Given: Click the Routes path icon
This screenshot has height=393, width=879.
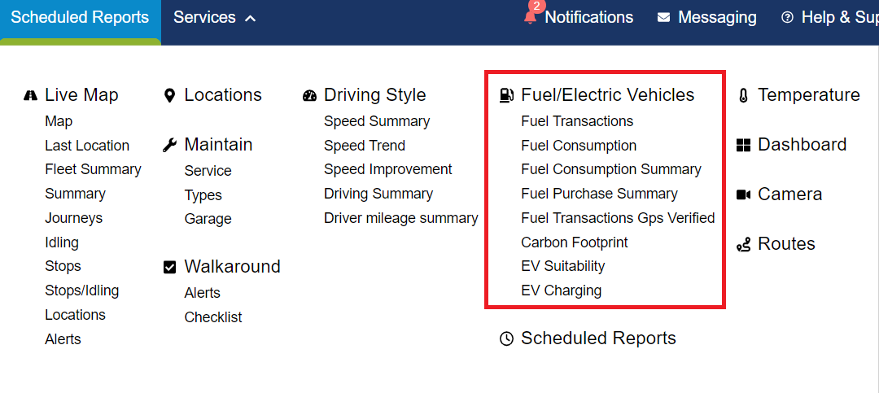Looking at the screenshot, I should pos(743,244).
